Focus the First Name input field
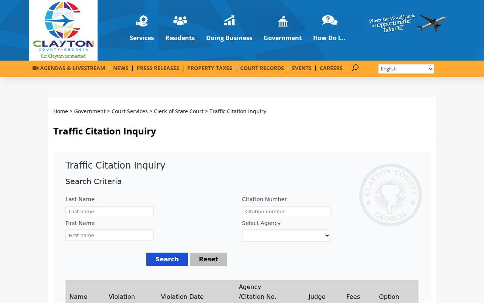Screen dimensions: 484x303 (x=110, y=235)
